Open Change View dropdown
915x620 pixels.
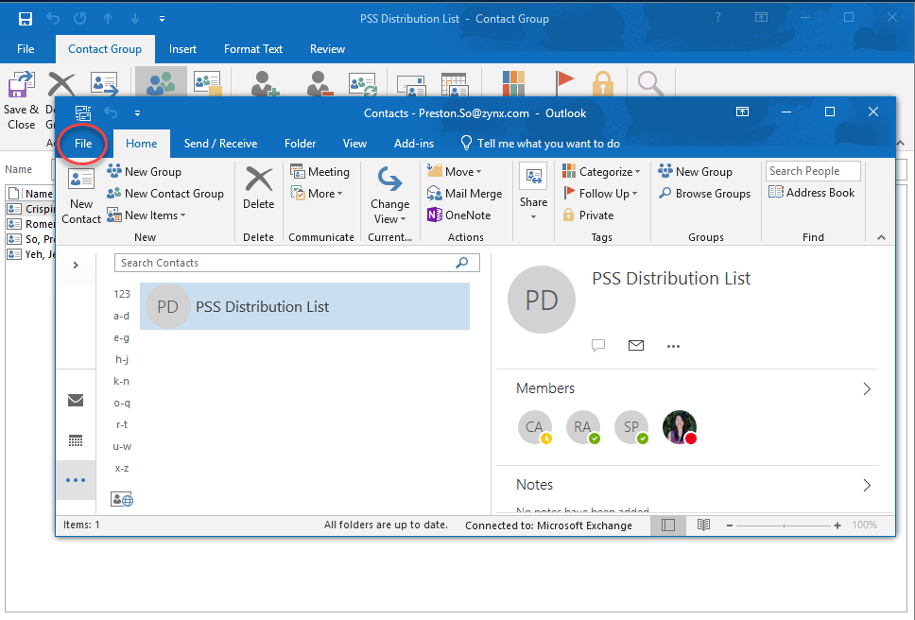tap(389, 196)
